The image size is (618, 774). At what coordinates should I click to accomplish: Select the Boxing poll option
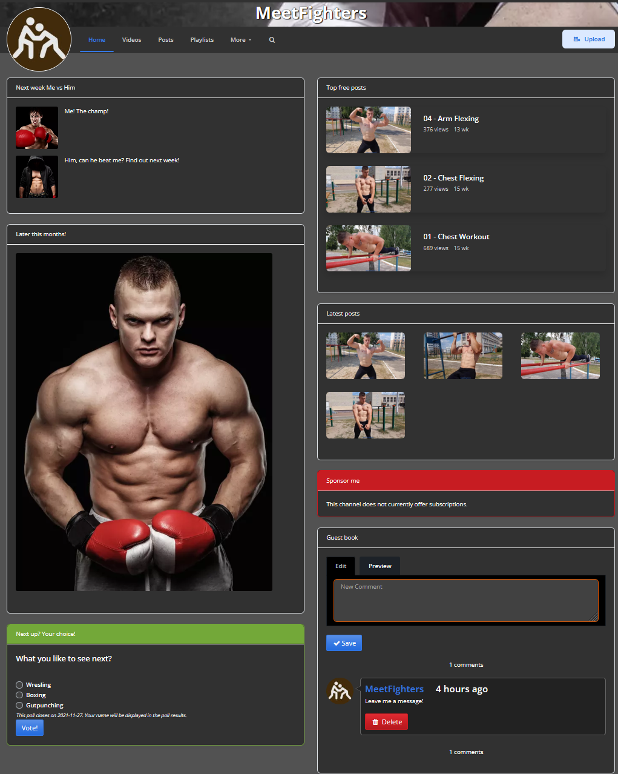(19, 695)
